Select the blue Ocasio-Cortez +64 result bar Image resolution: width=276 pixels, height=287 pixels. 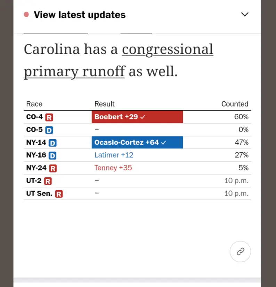[x=137, y=143]
